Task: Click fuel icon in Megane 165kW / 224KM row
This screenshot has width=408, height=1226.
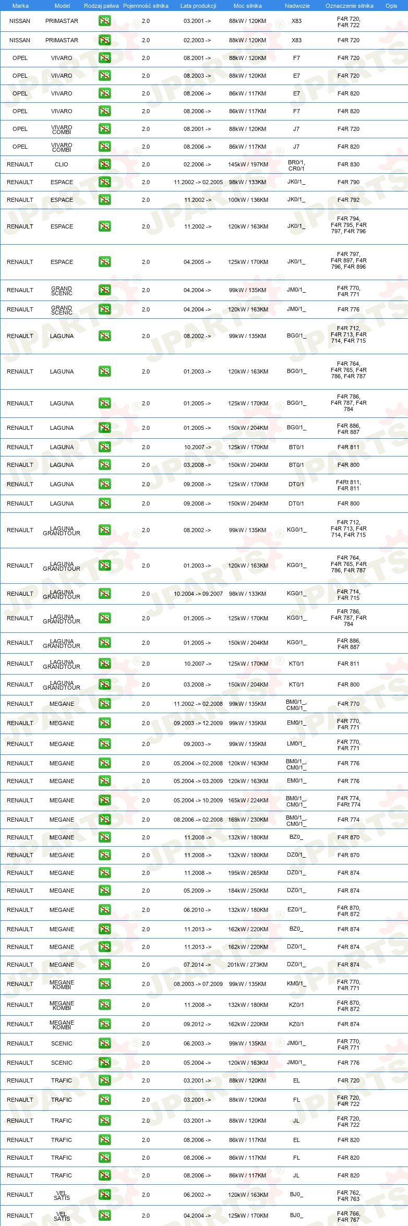Action: click(104, 800)
